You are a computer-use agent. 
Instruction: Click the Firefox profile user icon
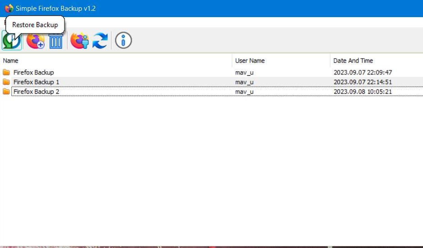tap(79, 41)
